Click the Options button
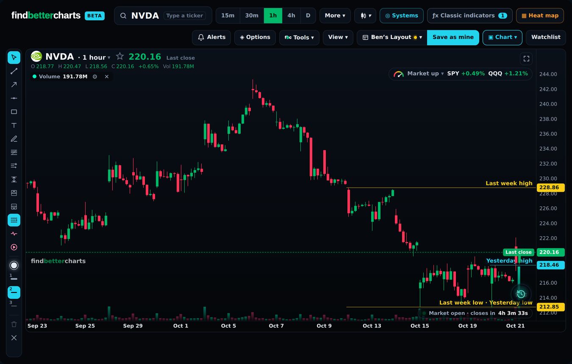Image resolution: width=572 pixels, height=364 pixels. (255, 37)
